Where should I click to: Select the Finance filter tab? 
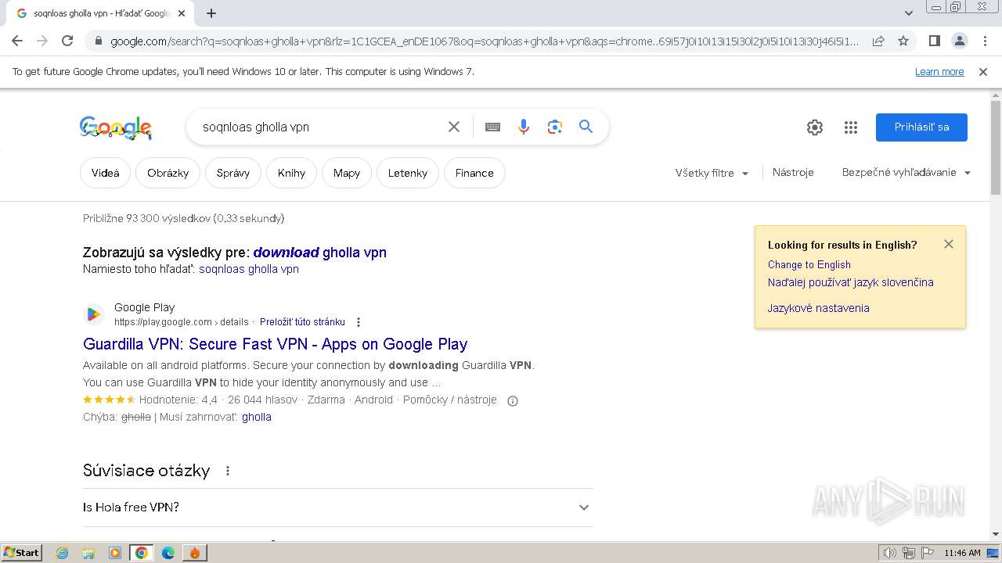[x=474, y=173]
